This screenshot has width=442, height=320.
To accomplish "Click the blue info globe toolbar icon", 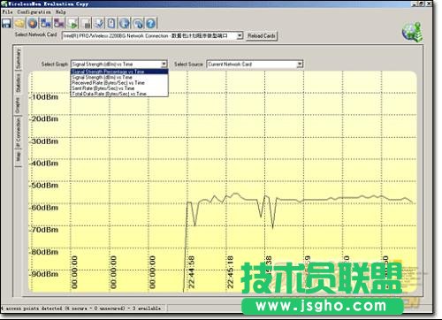I will coord(125,23).
